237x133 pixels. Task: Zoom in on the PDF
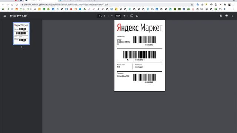124,16
